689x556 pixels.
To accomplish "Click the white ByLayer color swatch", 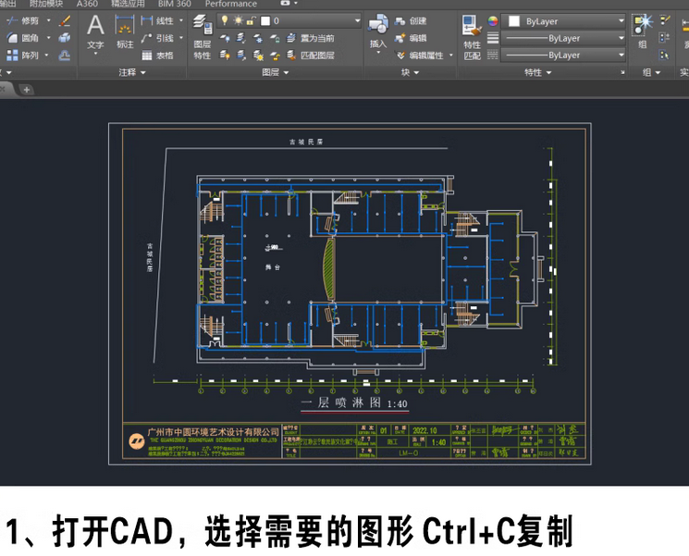I will coord(513,21).
